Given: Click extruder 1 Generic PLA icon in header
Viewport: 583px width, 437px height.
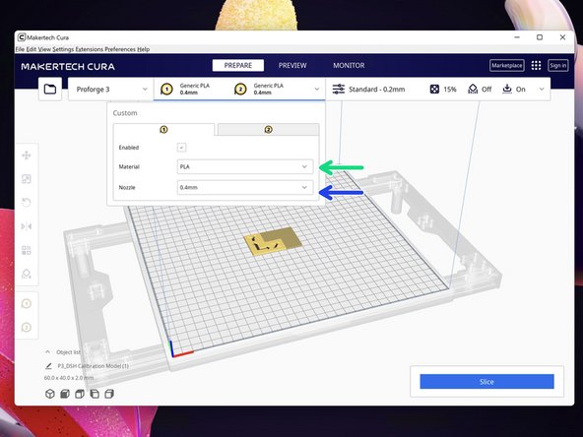Looking at the screenshot, I should pyautogui.click(x=166, y=90).
